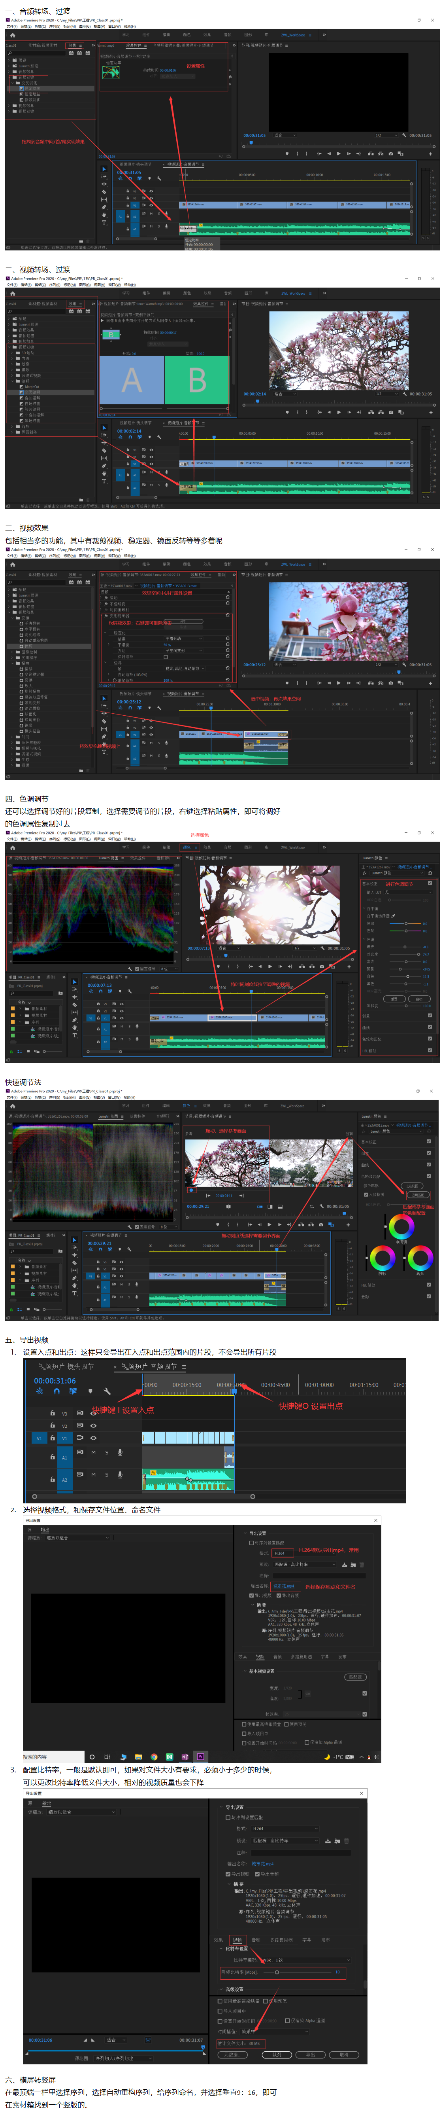Select the Selection tool in the 音频转场 screenshot
This screenshot has width=441, height=2115.
coord(103,169)
